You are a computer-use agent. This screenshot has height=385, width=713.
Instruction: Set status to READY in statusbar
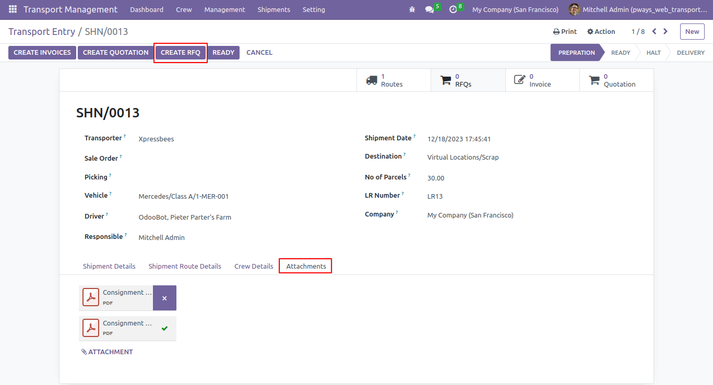pyautogui.click(x=621, y=53)
